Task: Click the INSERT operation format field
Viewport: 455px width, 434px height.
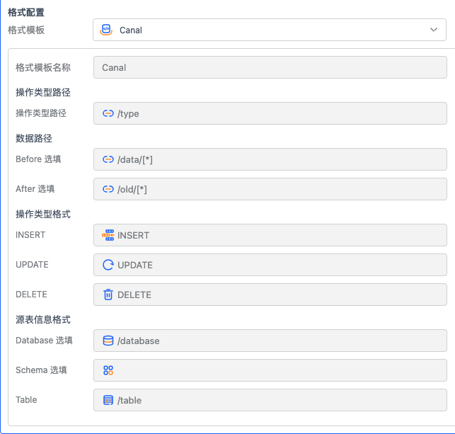Action: tap(270, 235)
